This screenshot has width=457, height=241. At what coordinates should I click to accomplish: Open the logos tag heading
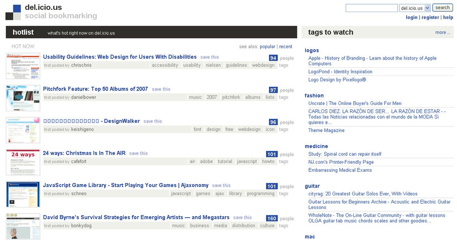pyautogui.click(x=312, y=50)
